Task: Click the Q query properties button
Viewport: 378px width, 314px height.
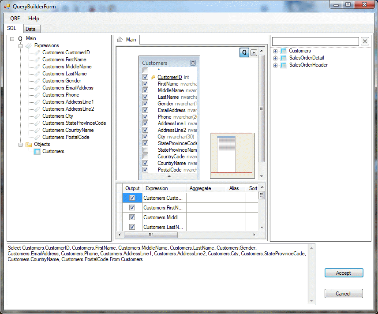Action: click(x=244, y=52)
